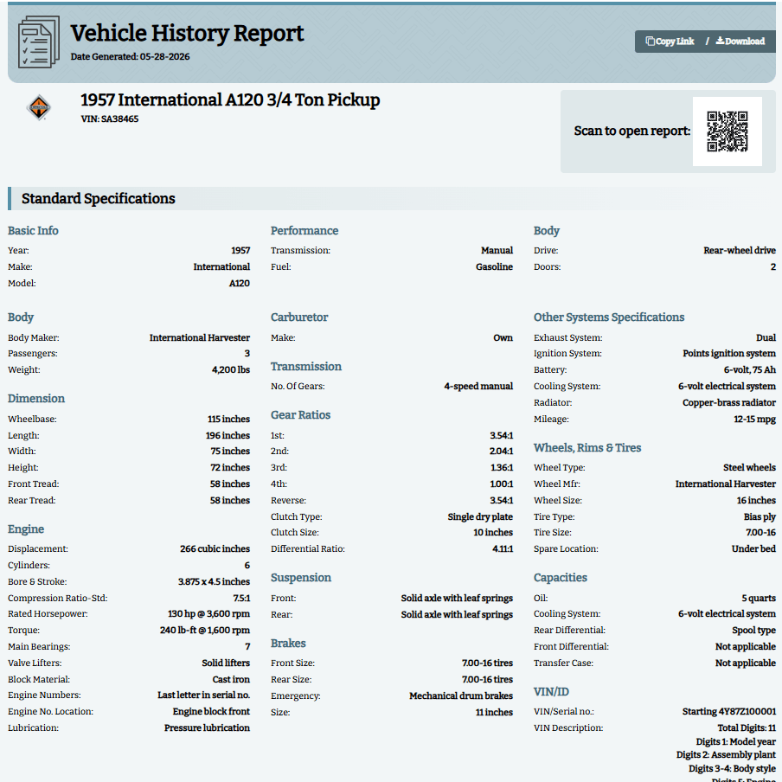Click the Capacities section heading
This screenshot has width=782, height=782.
click(x=560, y=578)
